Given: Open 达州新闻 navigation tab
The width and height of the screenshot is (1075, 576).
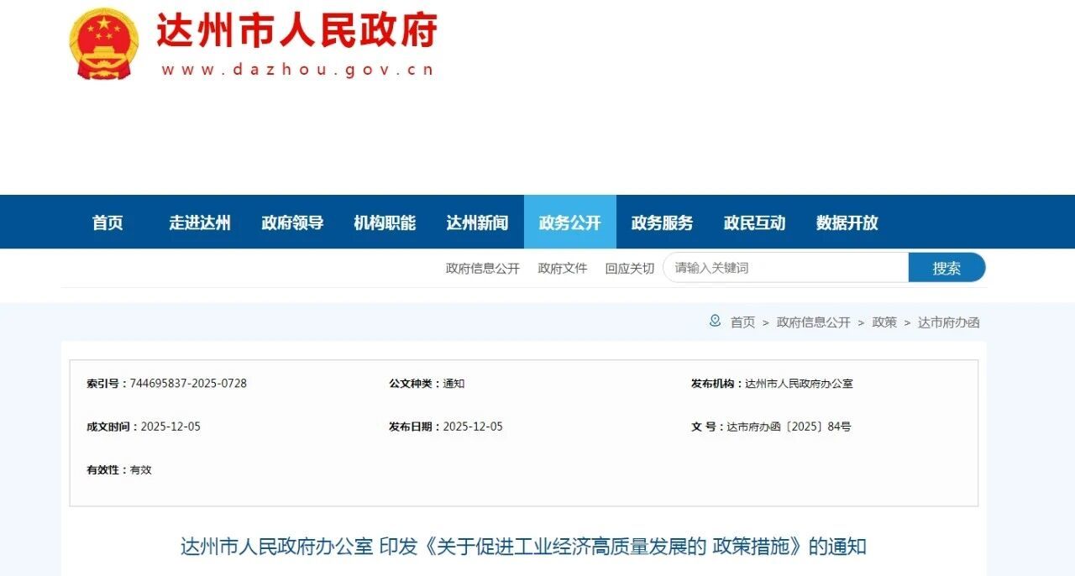Looking at the screenshot, I should coord(477,223).
